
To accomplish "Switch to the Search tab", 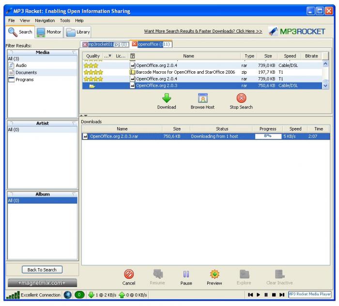I will pyautogui.click(x=20, y=32).
